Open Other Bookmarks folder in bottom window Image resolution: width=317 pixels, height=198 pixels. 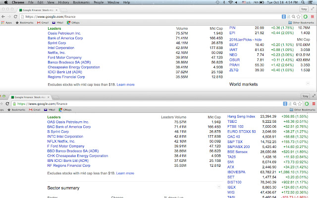(x=303, y=110)
